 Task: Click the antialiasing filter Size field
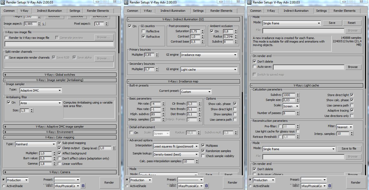click(25, 111)
